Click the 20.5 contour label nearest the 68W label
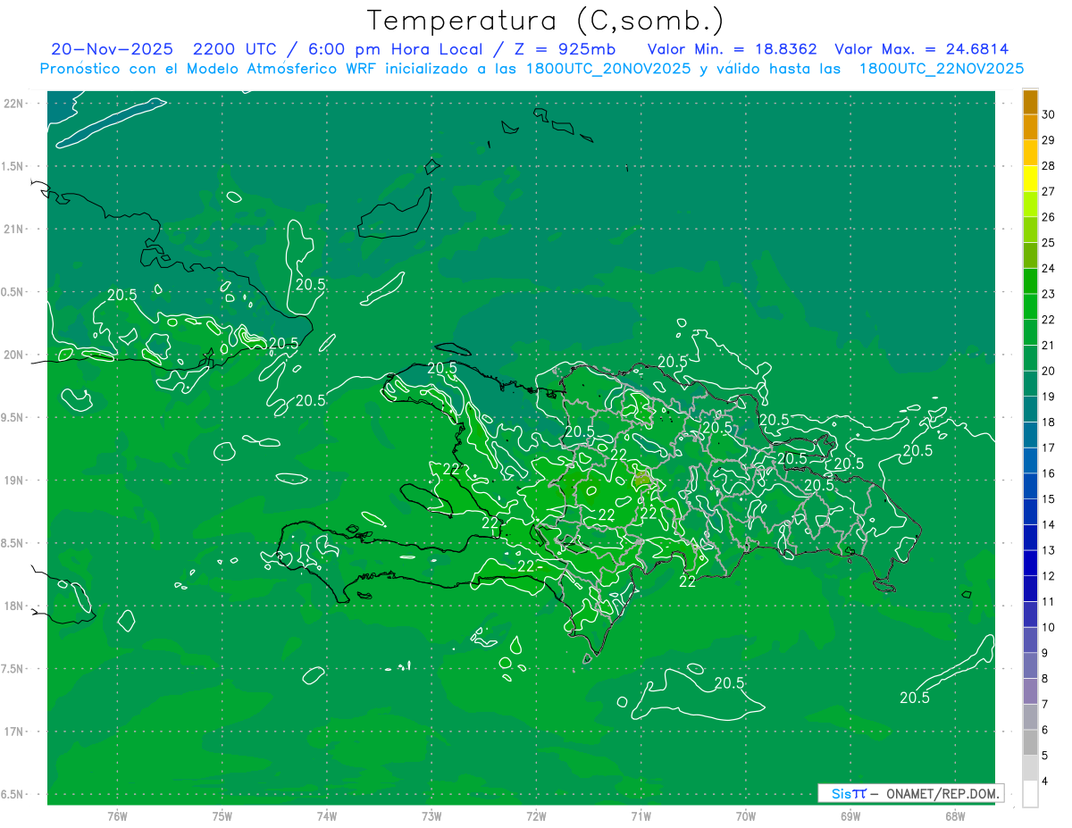The height and width of the screenshot is (828, 1072). 915,698
